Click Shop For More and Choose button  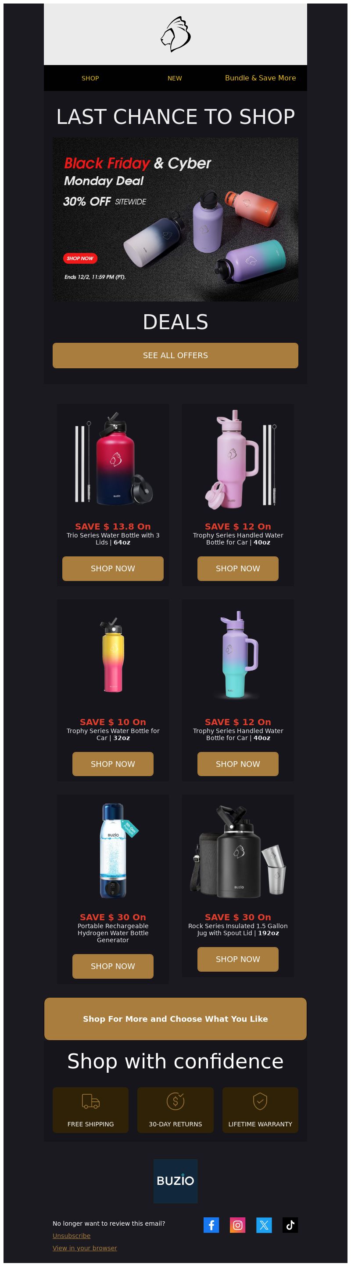click(175, 1019)
